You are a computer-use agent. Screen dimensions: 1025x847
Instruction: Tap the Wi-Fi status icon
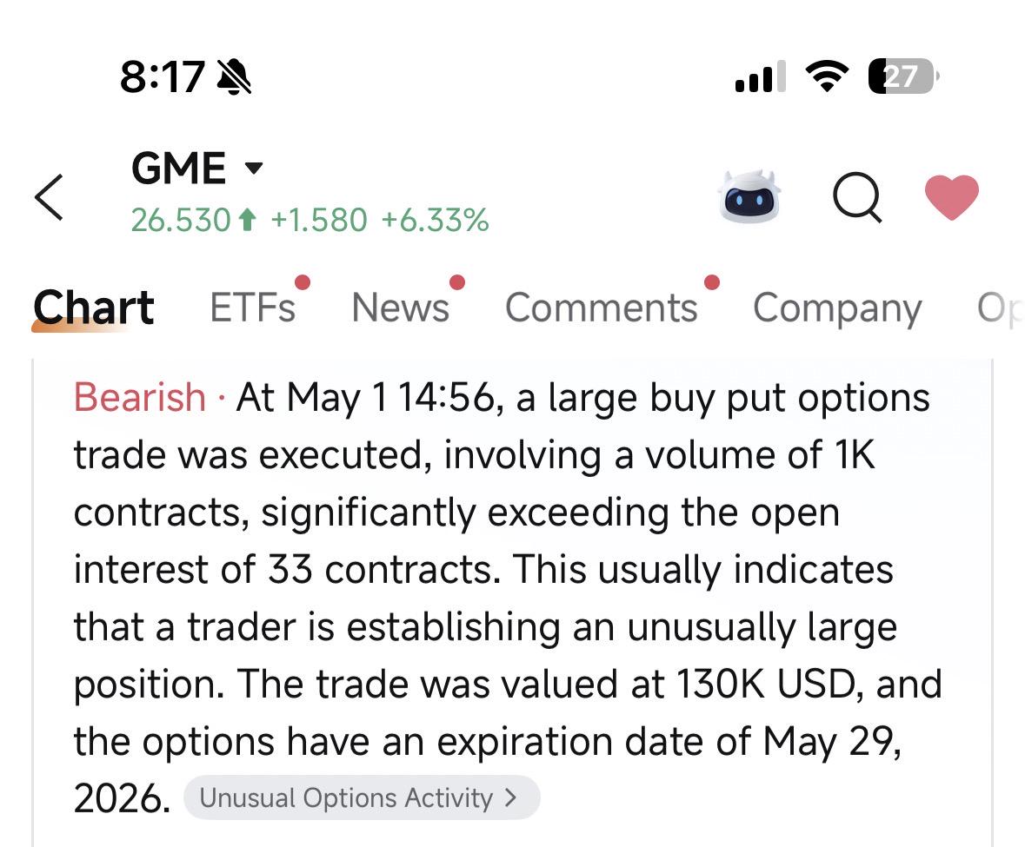[x=826, y=76]
